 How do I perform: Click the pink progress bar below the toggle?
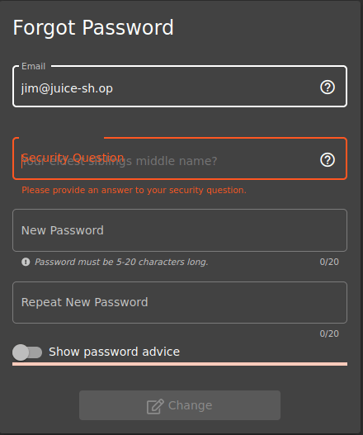pos(180,364)
